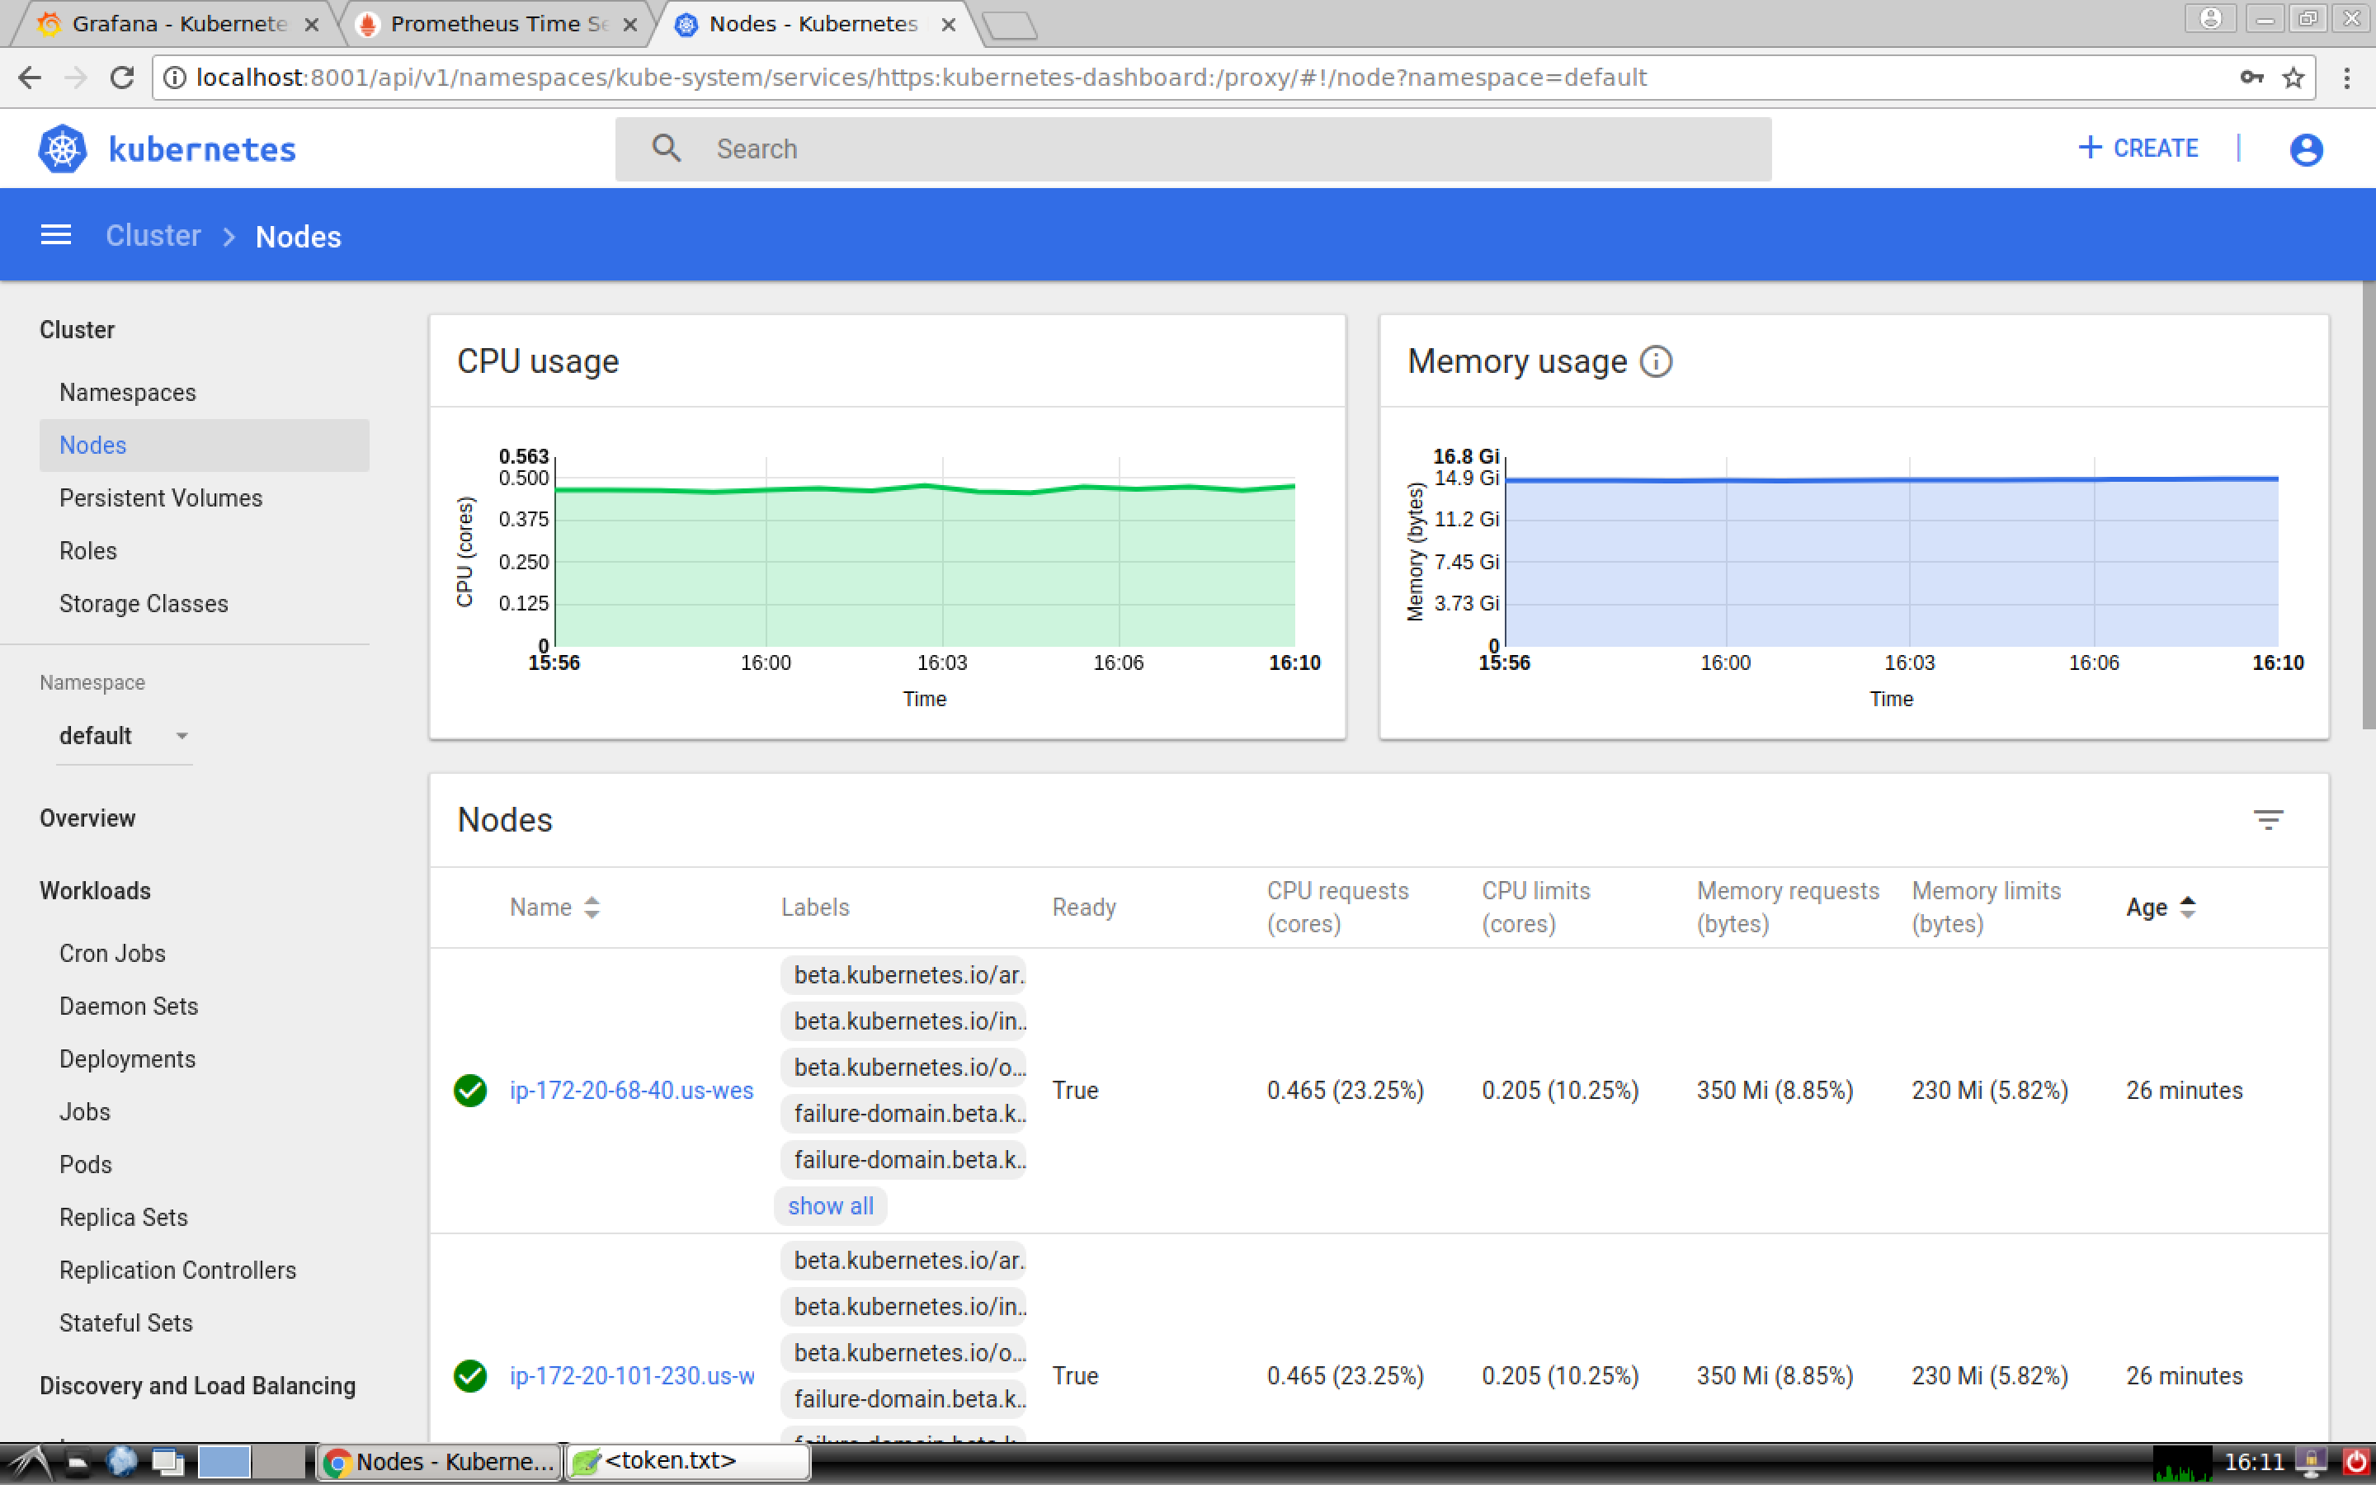Click the user account avatar icon

2305,149
